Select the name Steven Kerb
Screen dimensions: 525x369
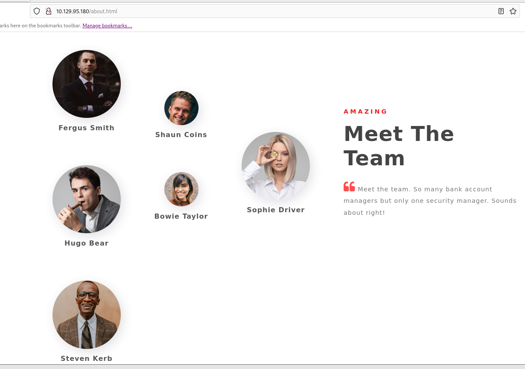coord(87,358)
